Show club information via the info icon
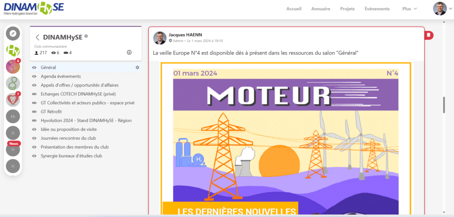 129,53
